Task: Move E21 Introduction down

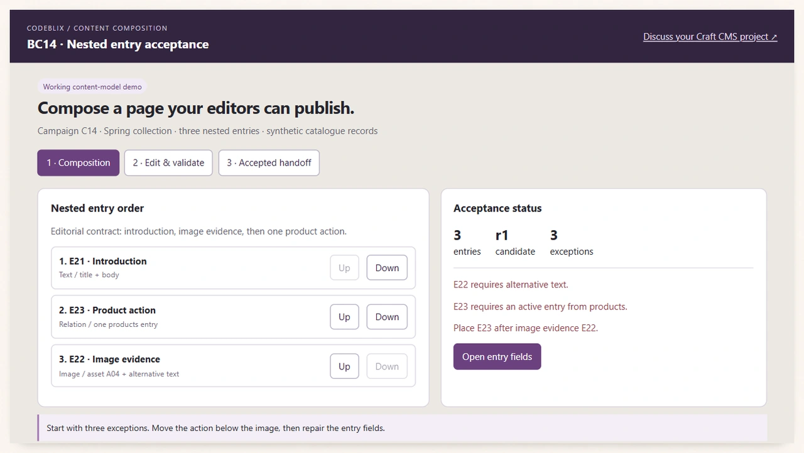Action: tap(387, 268)
